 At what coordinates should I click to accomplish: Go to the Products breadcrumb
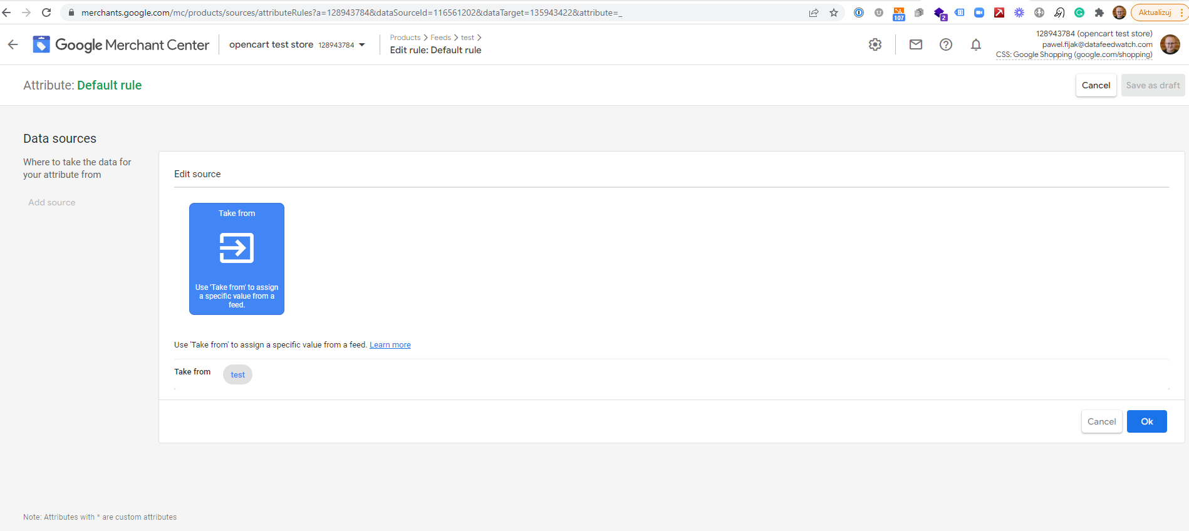pos(405,38)
